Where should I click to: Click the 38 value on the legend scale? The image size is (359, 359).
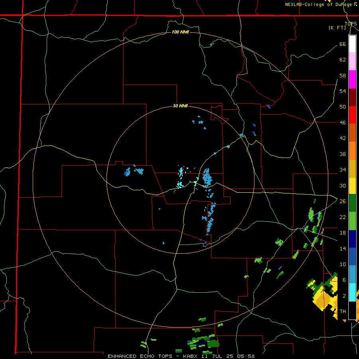click(343, 154)
